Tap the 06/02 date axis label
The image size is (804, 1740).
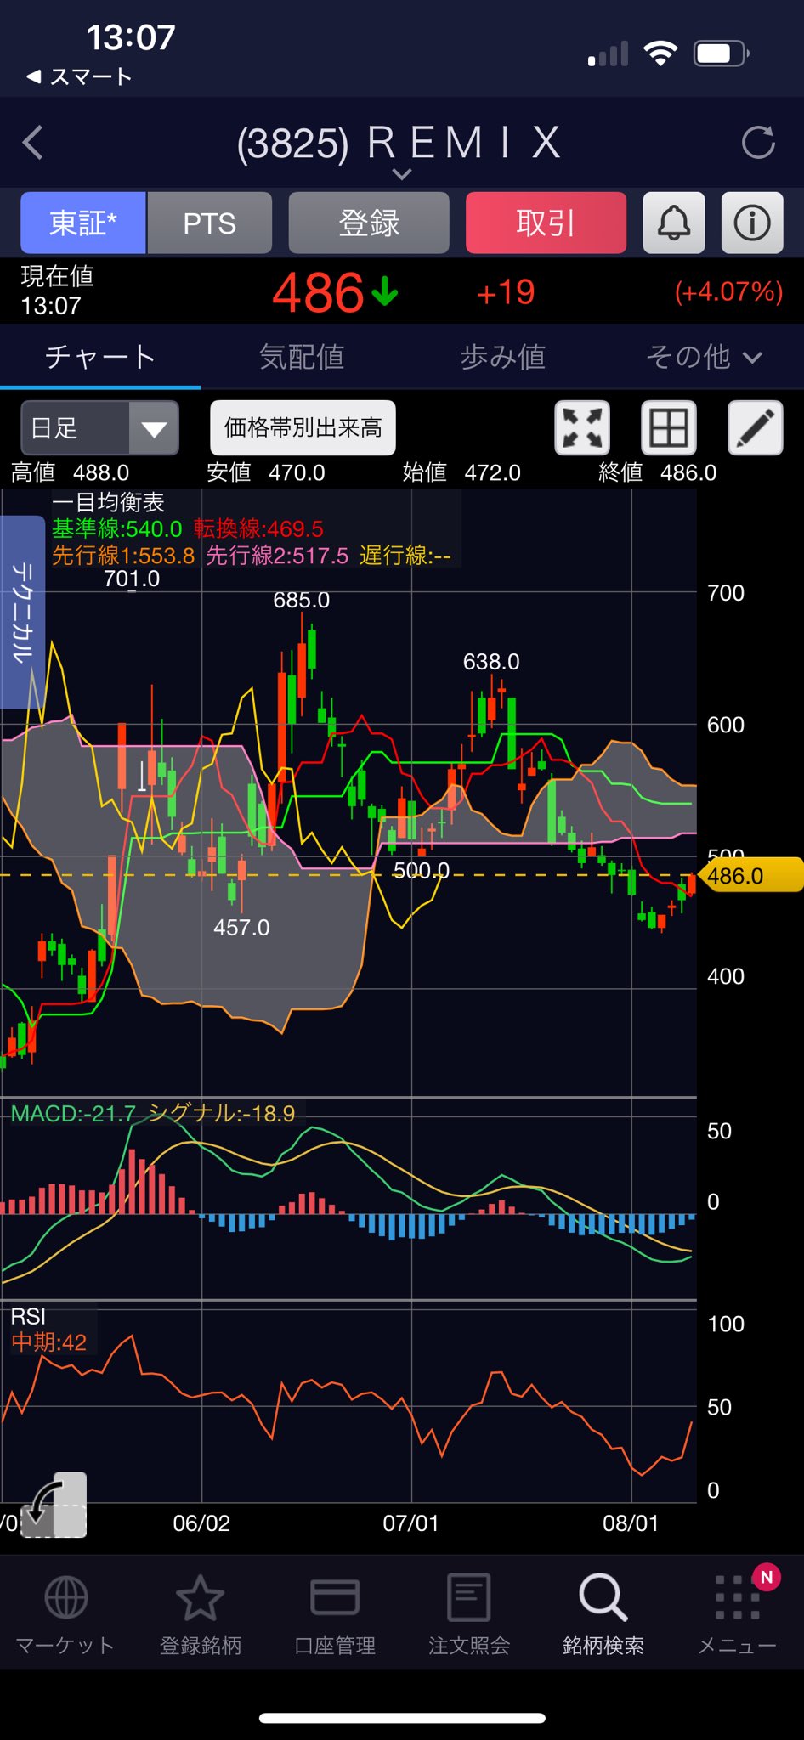pyautogui.click(x=201, y=1522)
